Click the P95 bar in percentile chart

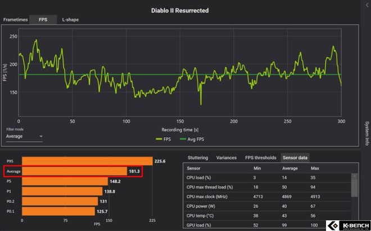tap(87, 161)
